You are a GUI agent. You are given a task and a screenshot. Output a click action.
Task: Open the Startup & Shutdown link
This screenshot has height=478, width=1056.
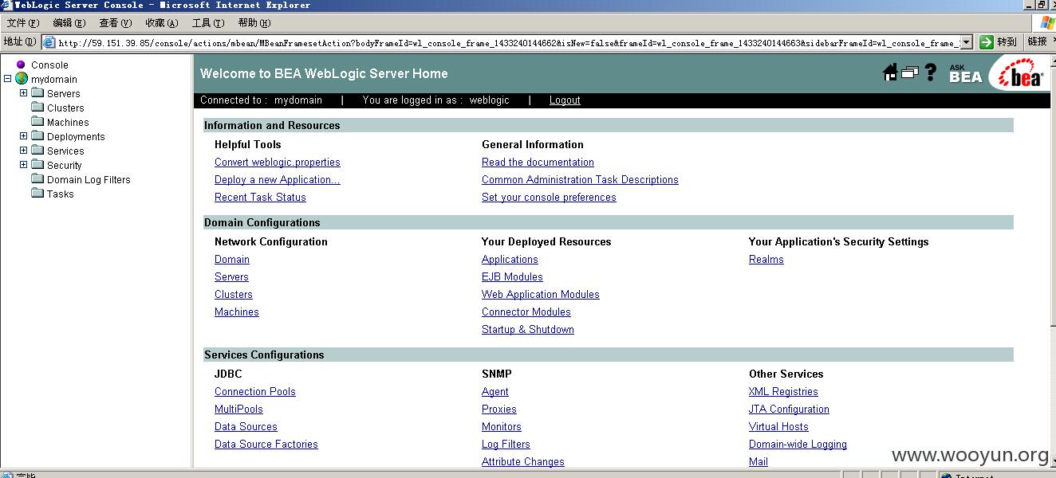(528, 330)
